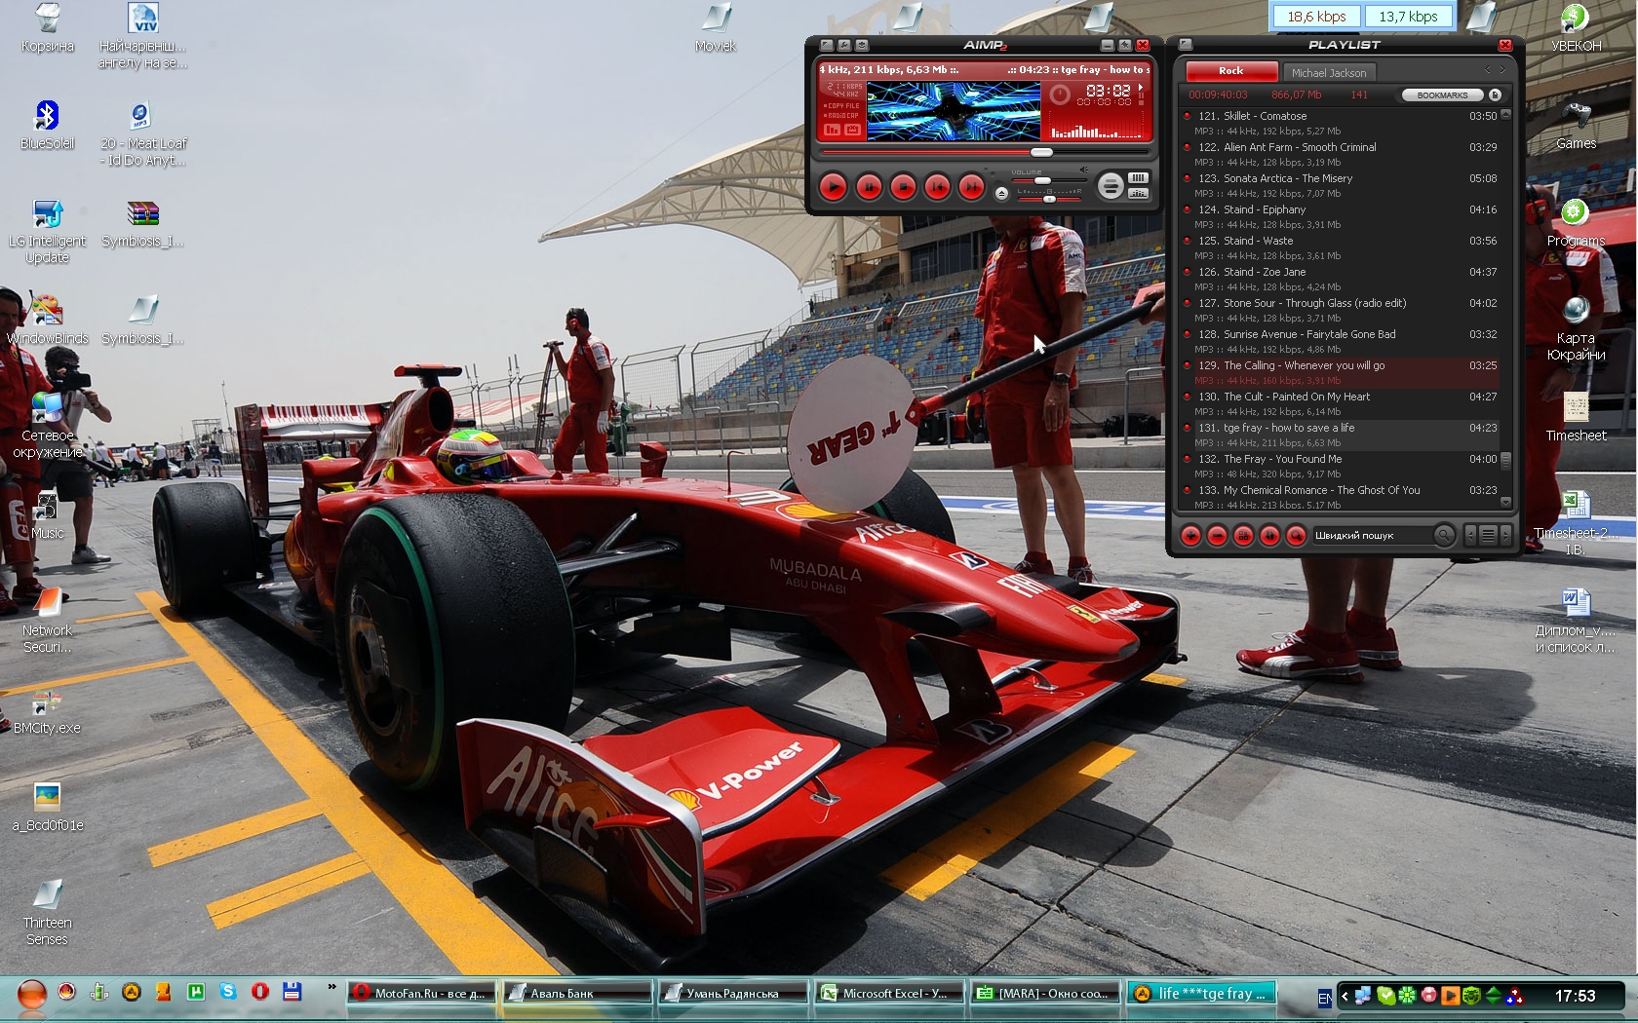Click the playlist miscellaneous grid button

pyautogui.click(x=1243, y=535)
